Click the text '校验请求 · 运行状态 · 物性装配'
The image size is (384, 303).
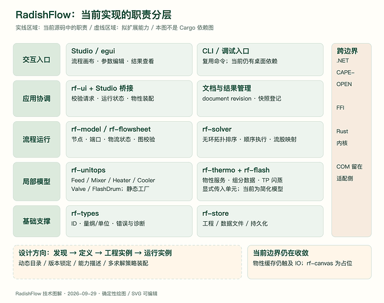(x=113, y=98)
